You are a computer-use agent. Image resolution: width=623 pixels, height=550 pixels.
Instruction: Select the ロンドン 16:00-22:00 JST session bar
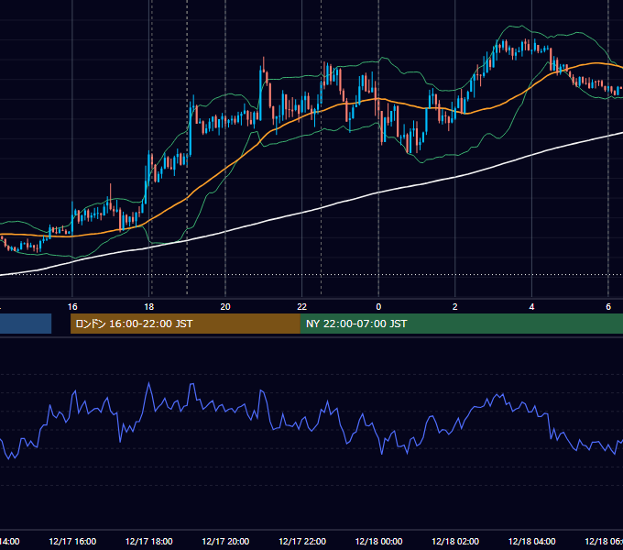click(x=185, y=324)
